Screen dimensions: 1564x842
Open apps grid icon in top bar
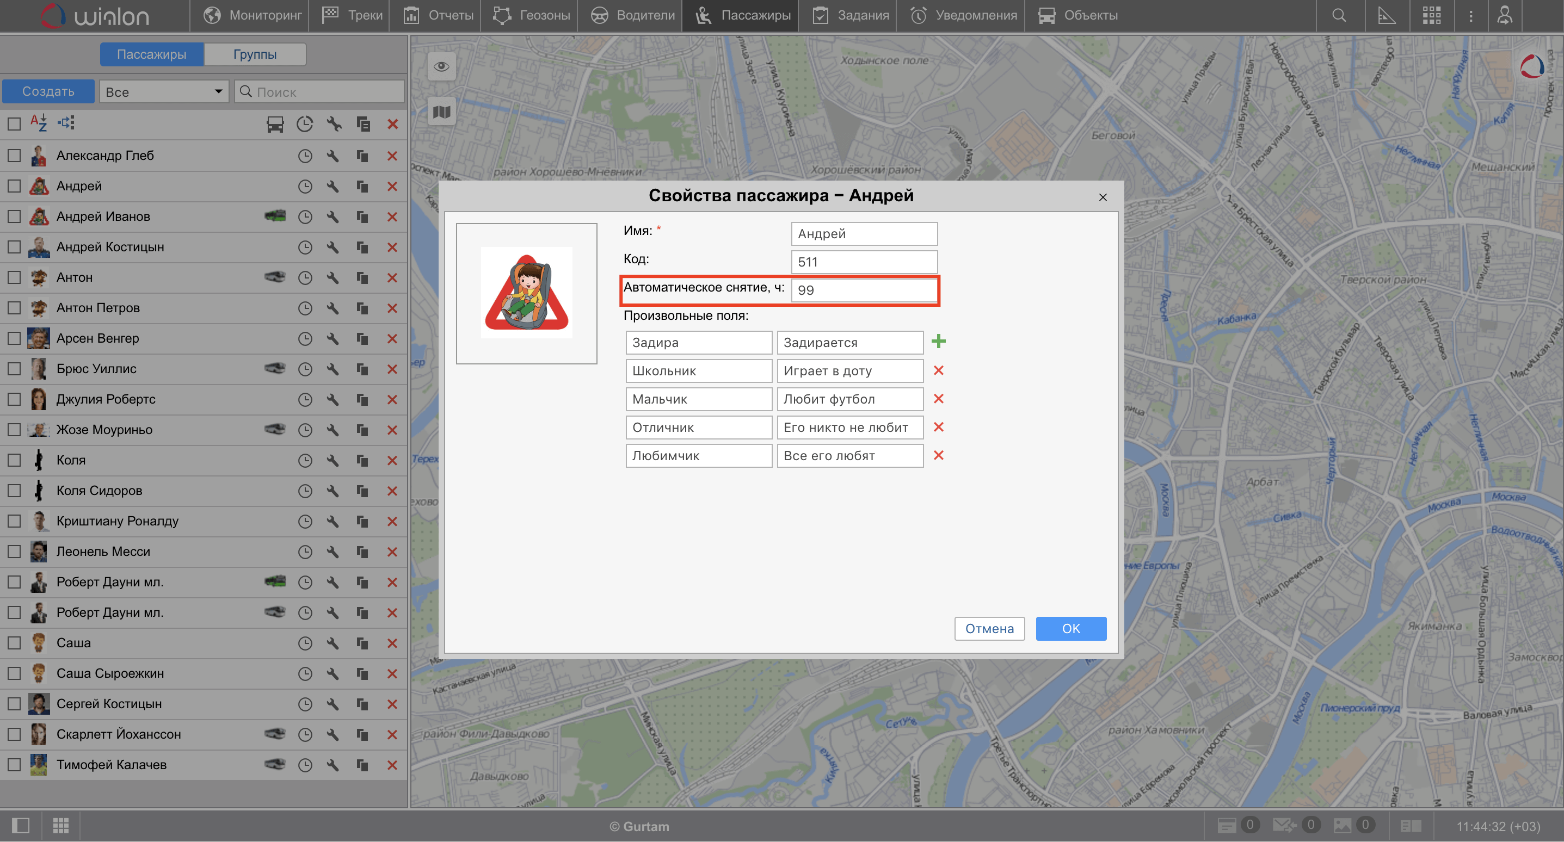coord(1431,16)
